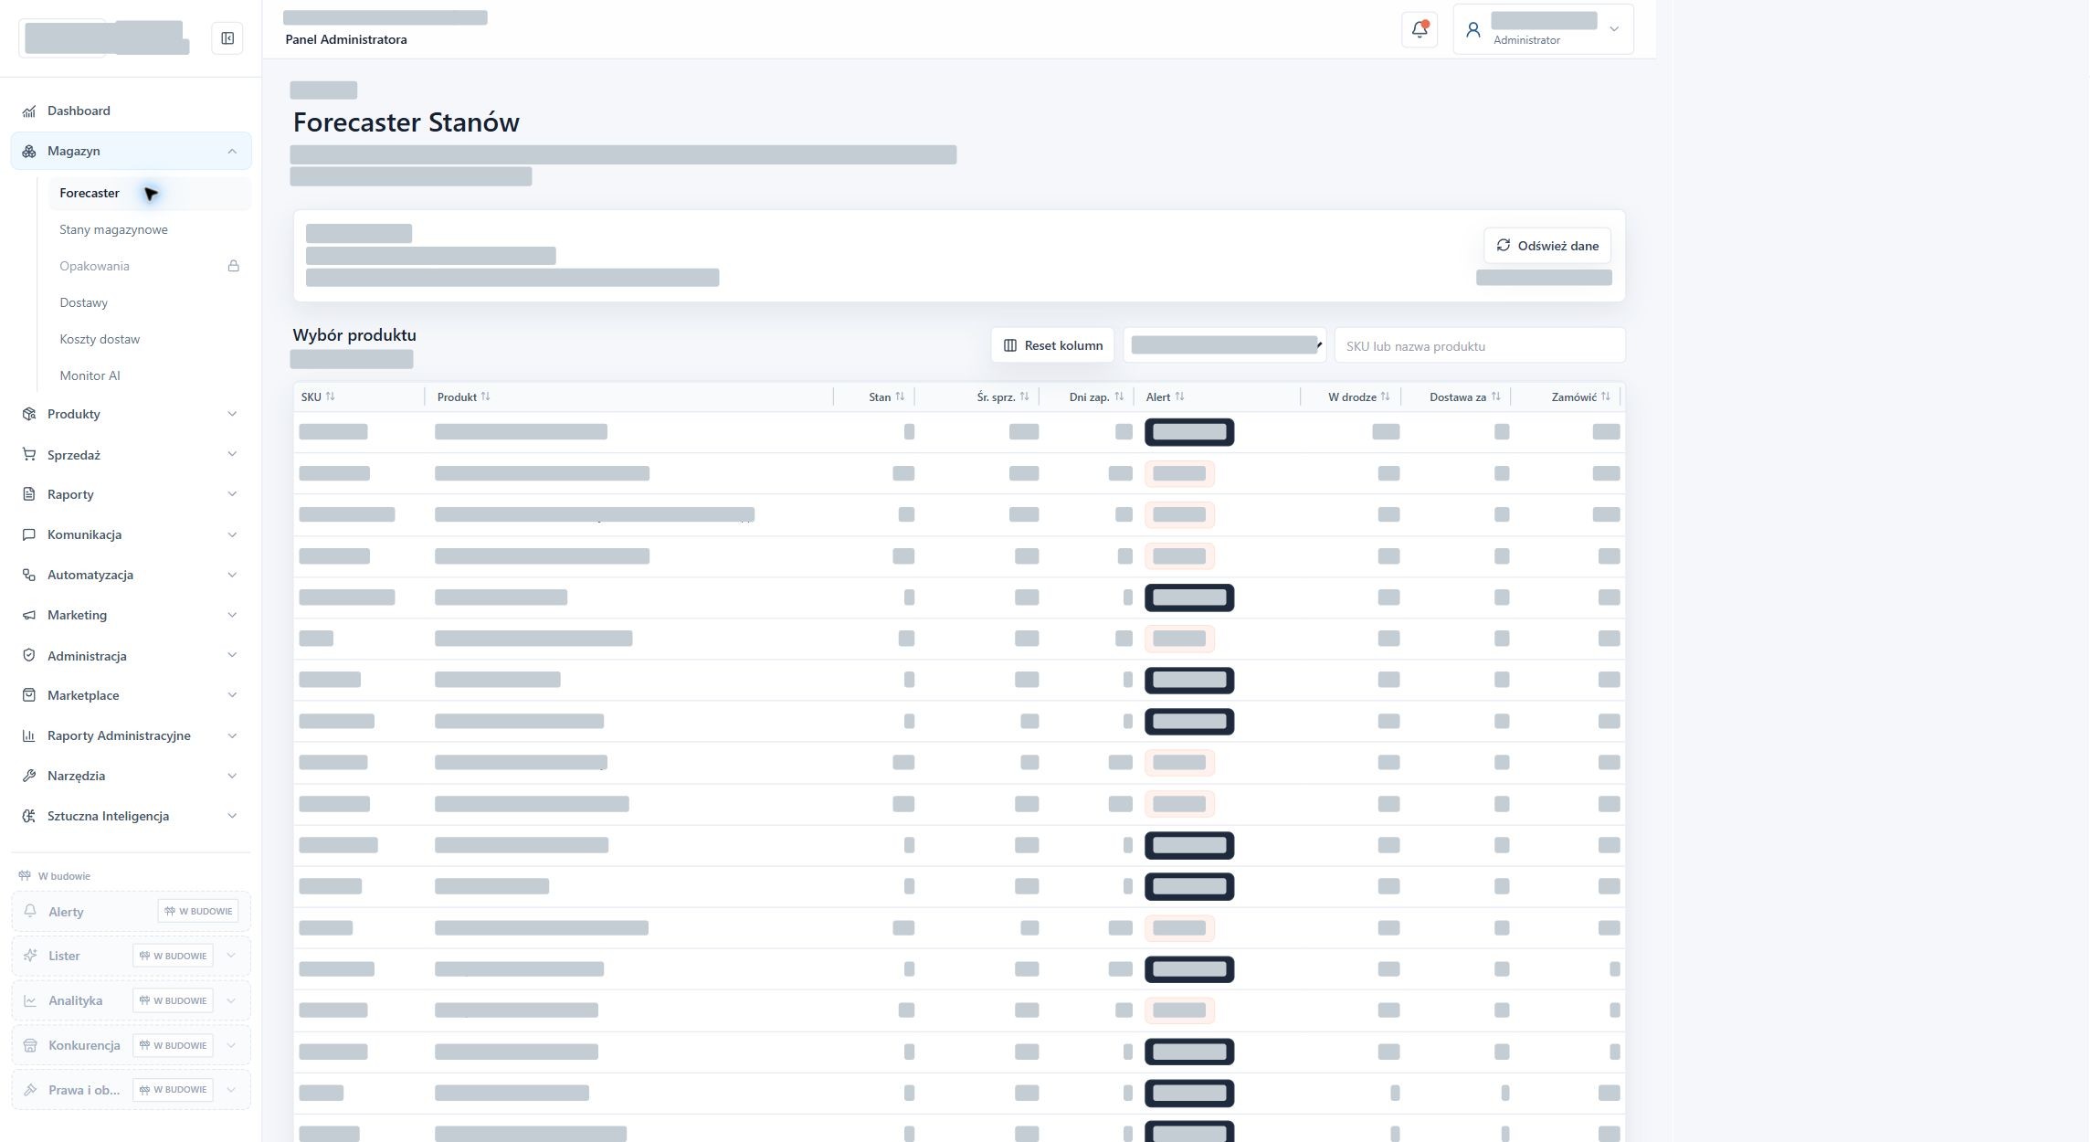Click the Produkty box icon
2090x1142 pixels.
(29, 414)
